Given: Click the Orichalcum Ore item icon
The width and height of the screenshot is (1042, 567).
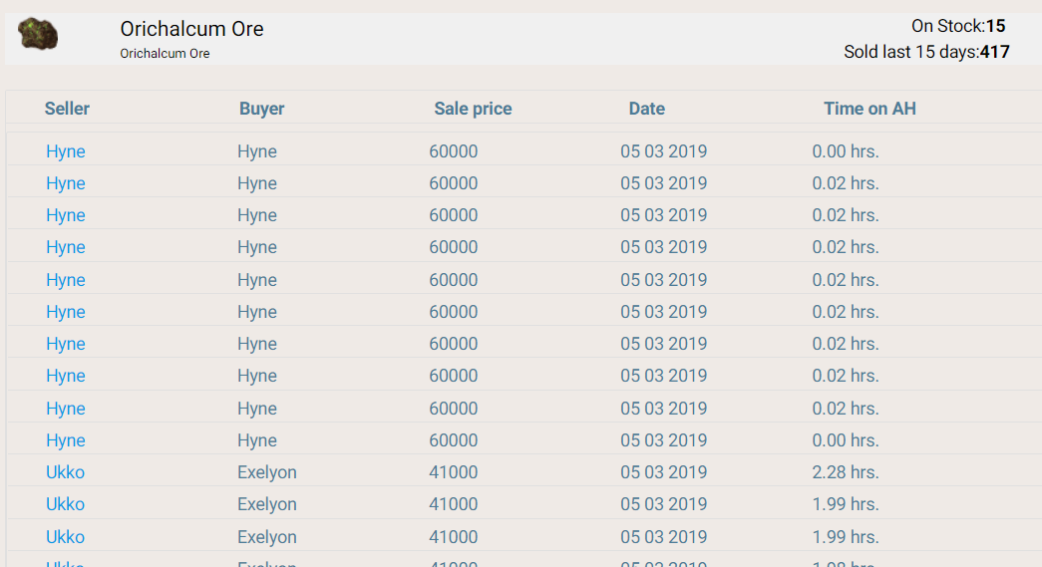Looking at the screenshot, I should click(x=39, y=35).
